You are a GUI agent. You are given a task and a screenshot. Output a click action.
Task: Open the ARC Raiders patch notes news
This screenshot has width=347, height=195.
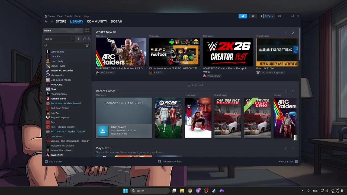121,52
